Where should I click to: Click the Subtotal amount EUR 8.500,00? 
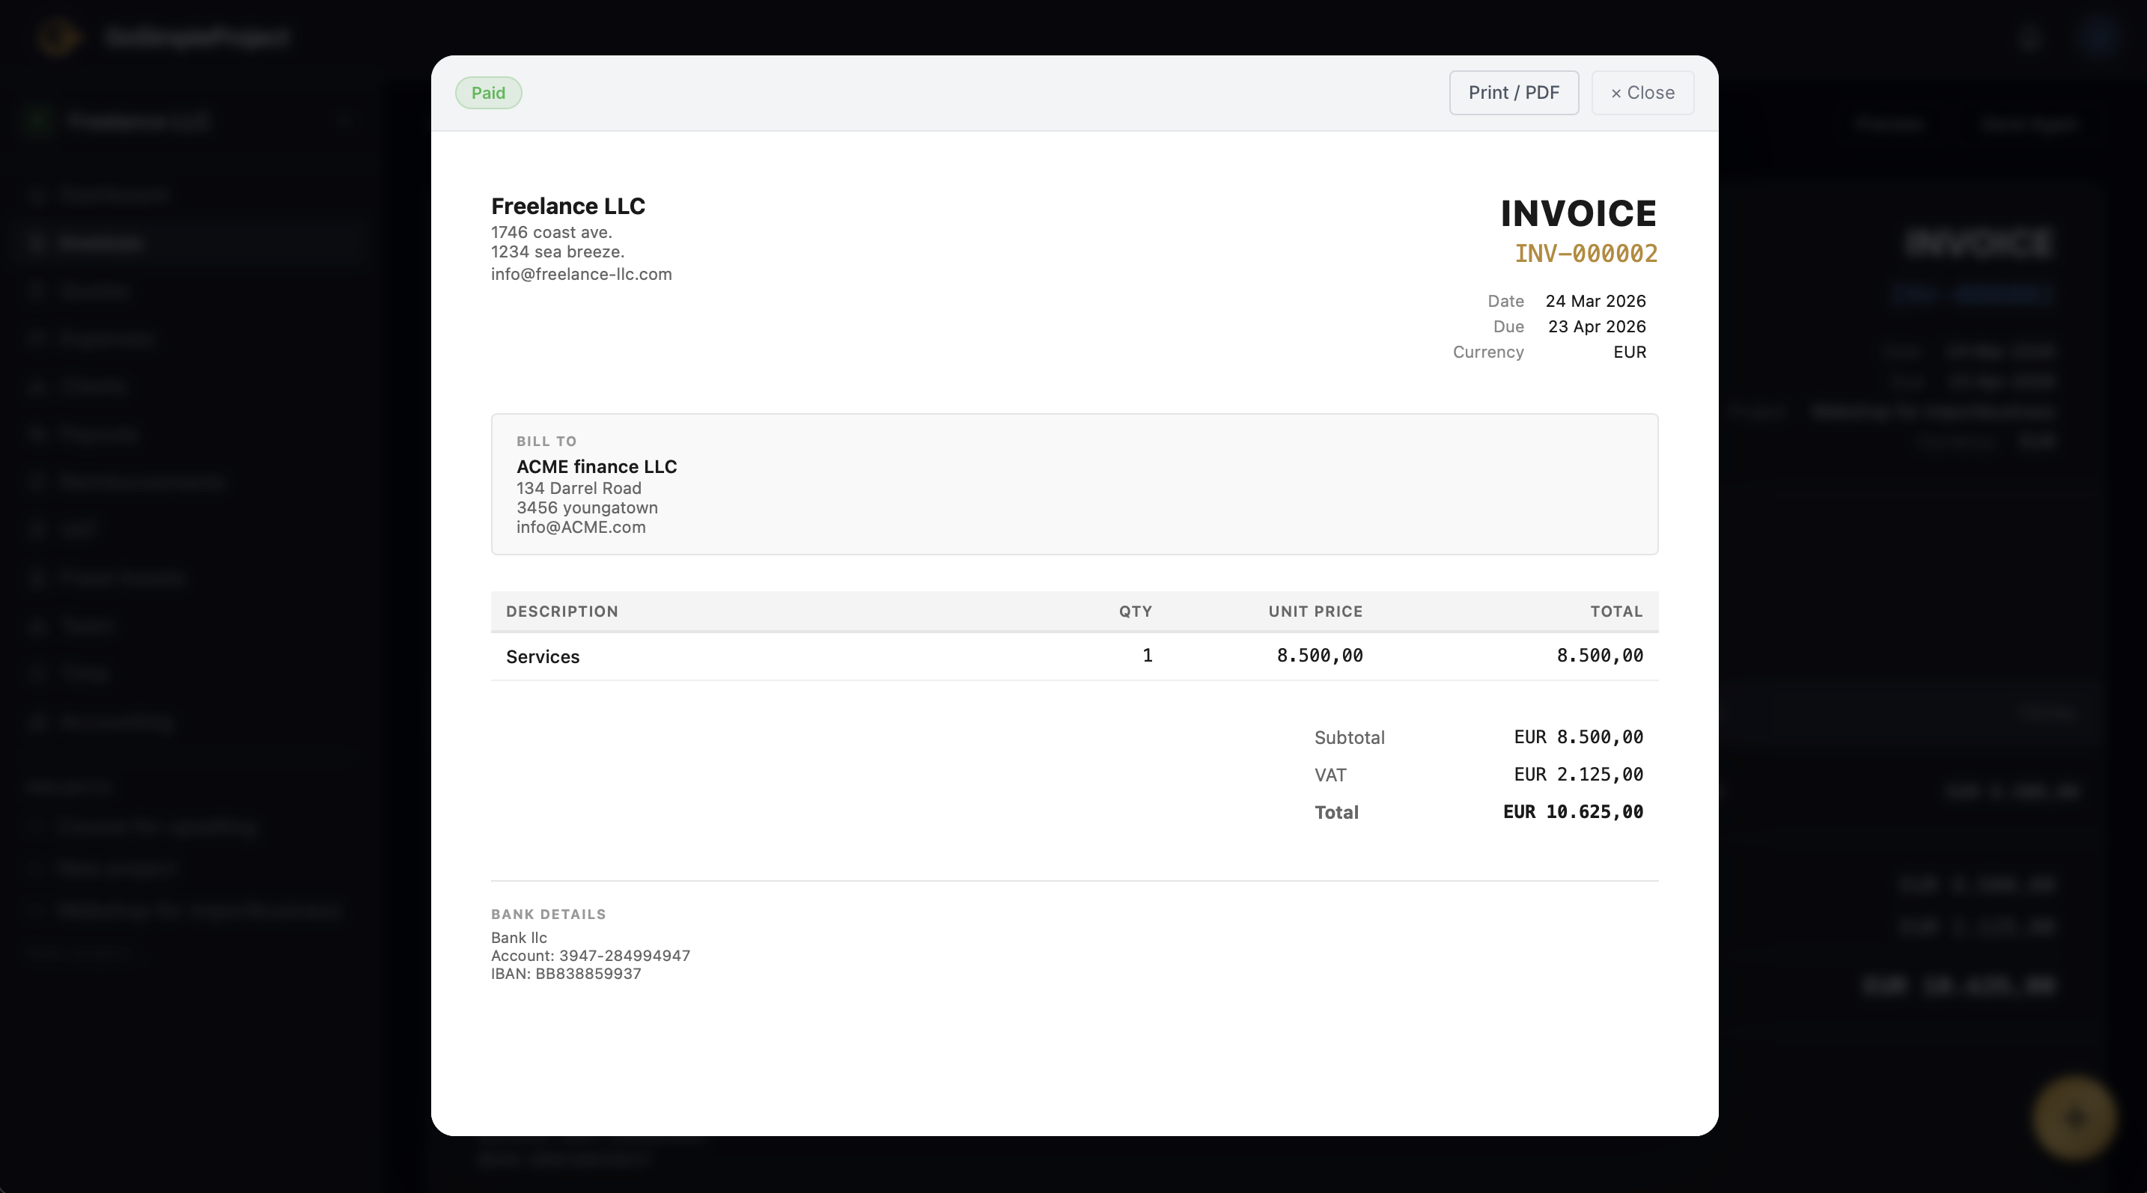pyautogui.click(x=1579, y=737)
